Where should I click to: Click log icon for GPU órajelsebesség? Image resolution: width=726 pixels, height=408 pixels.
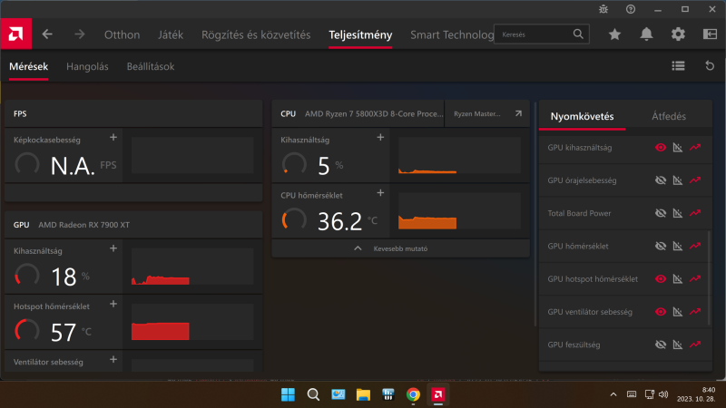click(x=677, y=180)
